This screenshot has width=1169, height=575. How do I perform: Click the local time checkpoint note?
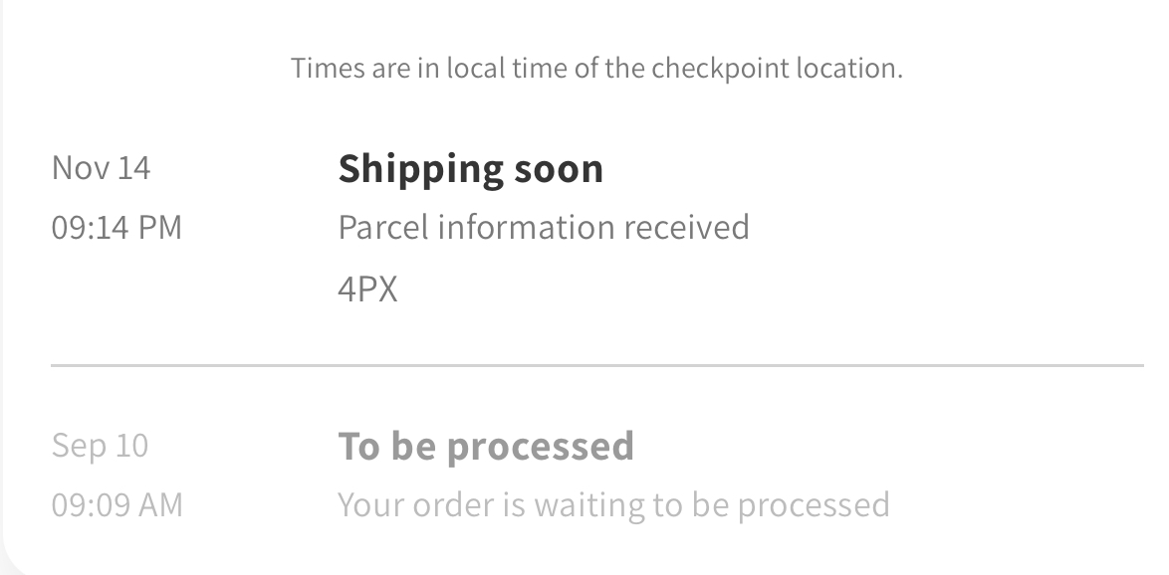pyautogui.click(x=596, y=69)
